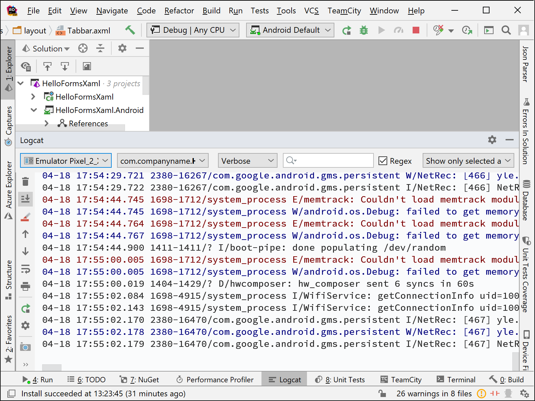
Task: Open the TeamCity menu
Action: 344,11
